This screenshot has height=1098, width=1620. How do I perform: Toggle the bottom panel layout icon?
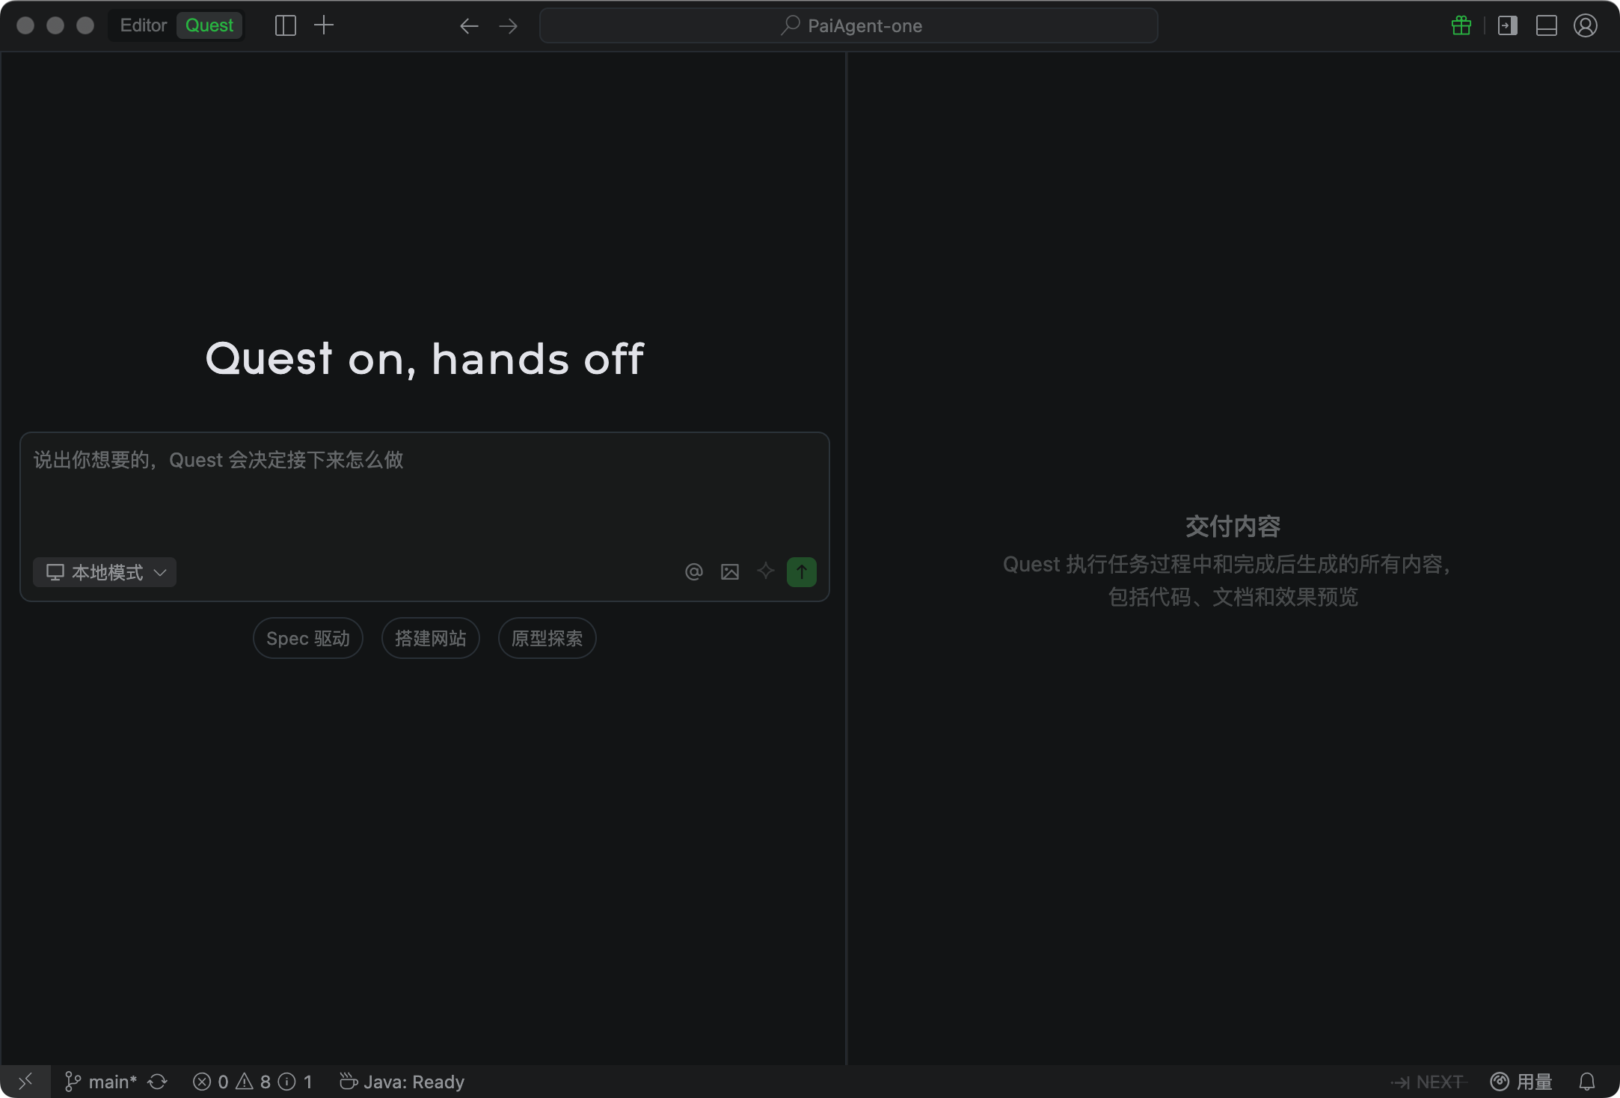(x=1546, y=26)
